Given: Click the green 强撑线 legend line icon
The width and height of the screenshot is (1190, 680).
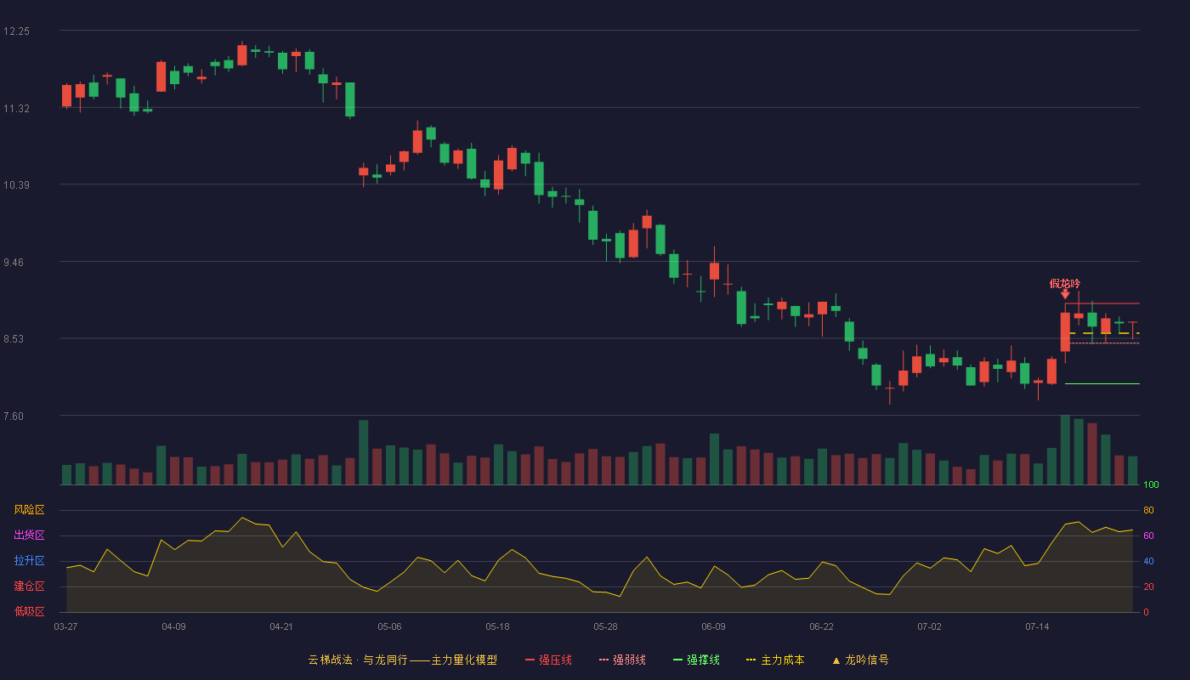Looking at the screenshot, I should [678, 660].
